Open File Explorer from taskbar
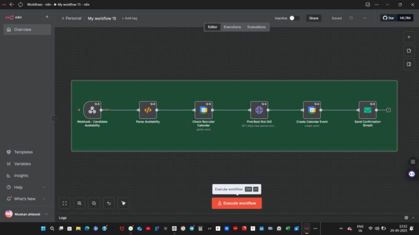This screenshot has height=235, width=419. (x=79, y=229)
